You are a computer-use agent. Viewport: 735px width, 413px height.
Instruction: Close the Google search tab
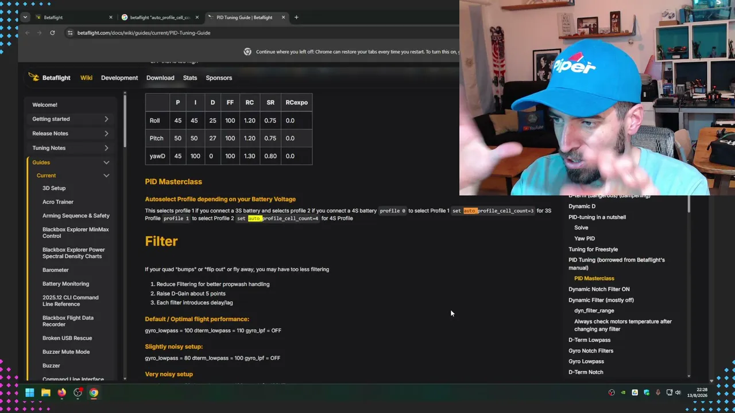tap(197, 17)
